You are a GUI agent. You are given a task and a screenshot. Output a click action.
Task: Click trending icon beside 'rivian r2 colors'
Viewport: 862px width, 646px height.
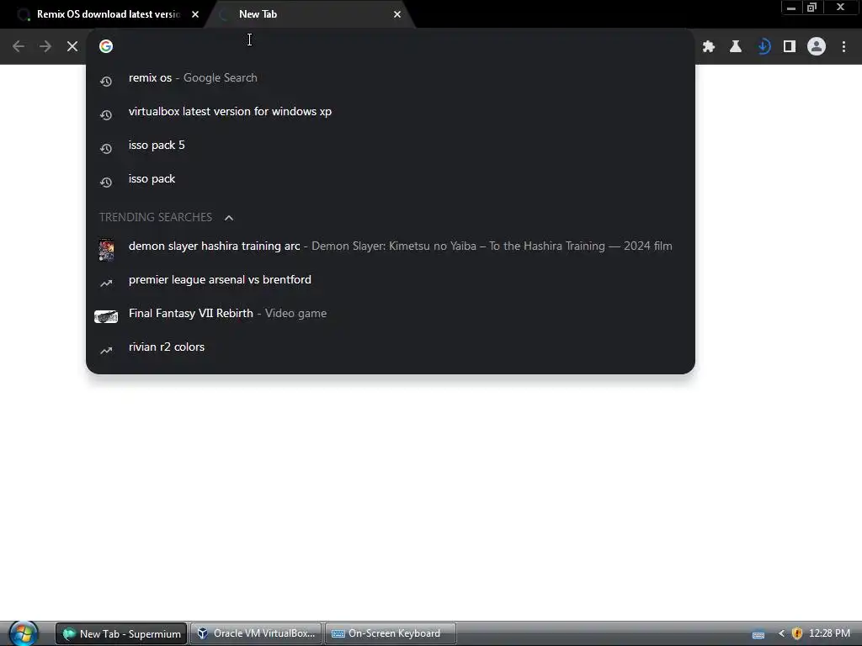pos(106,351)
